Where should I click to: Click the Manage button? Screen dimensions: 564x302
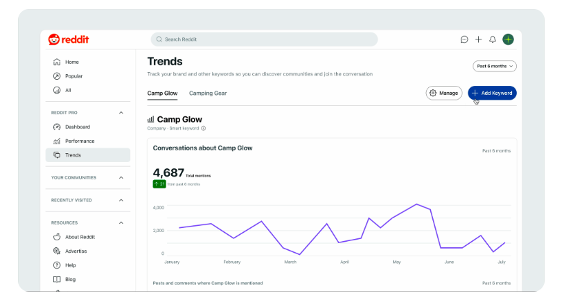tap(443, 93)
